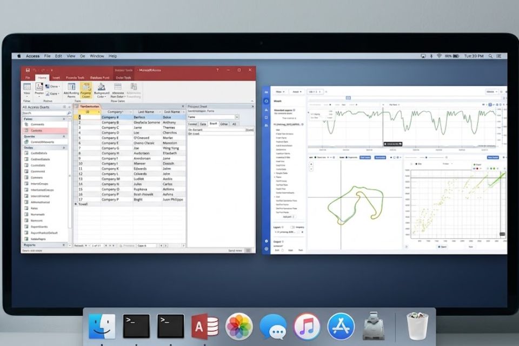This screenshot has width=519, height=346.
Task: Select the Rates item in navigation pane
Action: point(34,208)
